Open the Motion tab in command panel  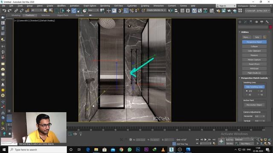pos(256,22)
